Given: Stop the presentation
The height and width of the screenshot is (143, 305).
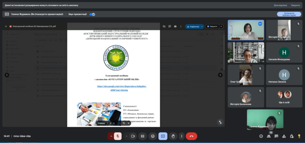Looking at the screenshot, I should pyautogui.click(x=289, y=14).
